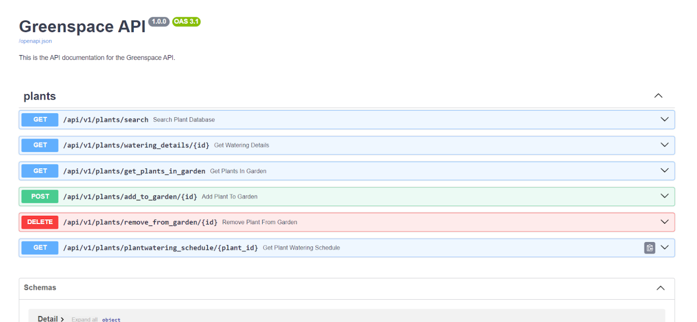Collapse the plants section chevron
This screenshot has width=697, height=322.
[658, 96]
